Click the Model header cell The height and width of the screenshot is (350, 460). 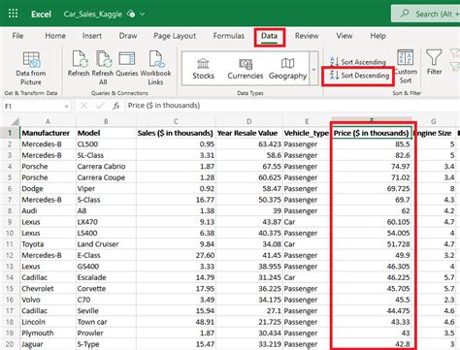tap(106, 133)
